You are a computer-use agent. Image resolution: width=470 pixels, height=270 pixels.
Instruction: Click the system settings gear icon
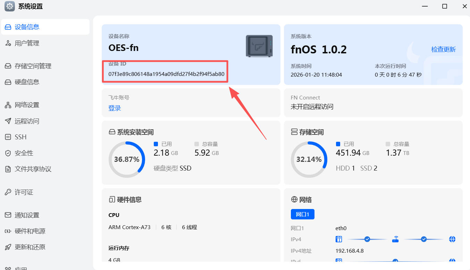pyautogui.click(x=9, y=6)
